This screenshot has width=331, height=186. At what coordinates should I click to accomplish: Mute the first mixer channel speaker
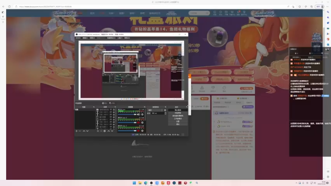139,114
